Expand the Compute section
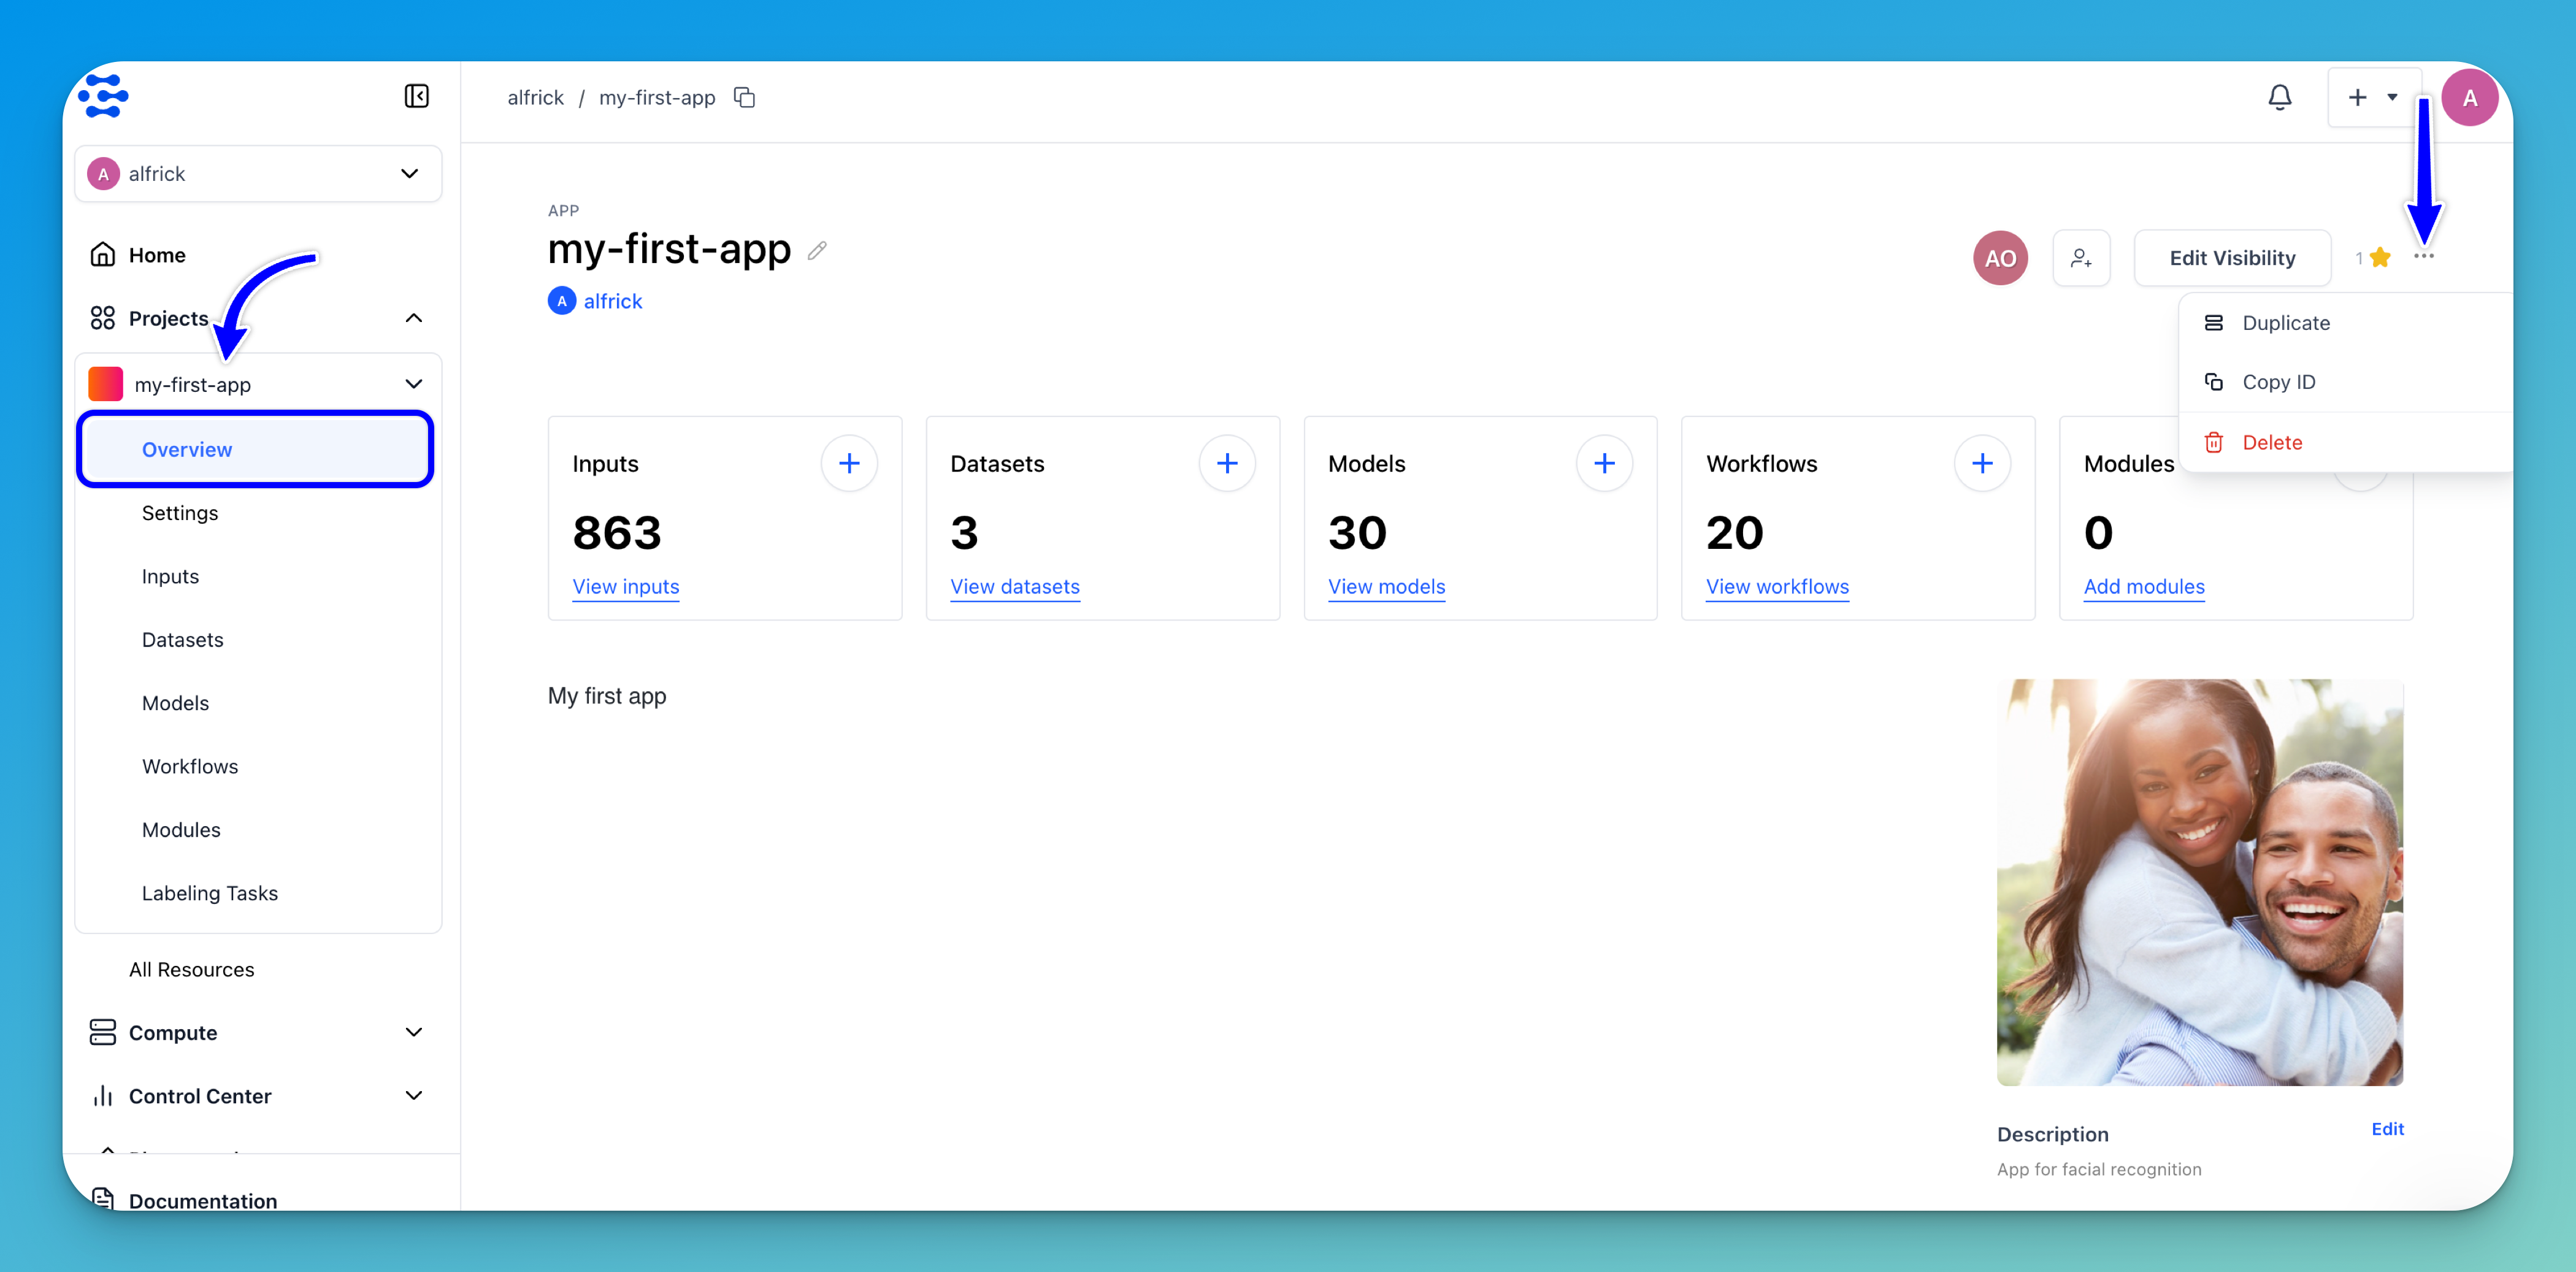 (x=413, y=1032)
